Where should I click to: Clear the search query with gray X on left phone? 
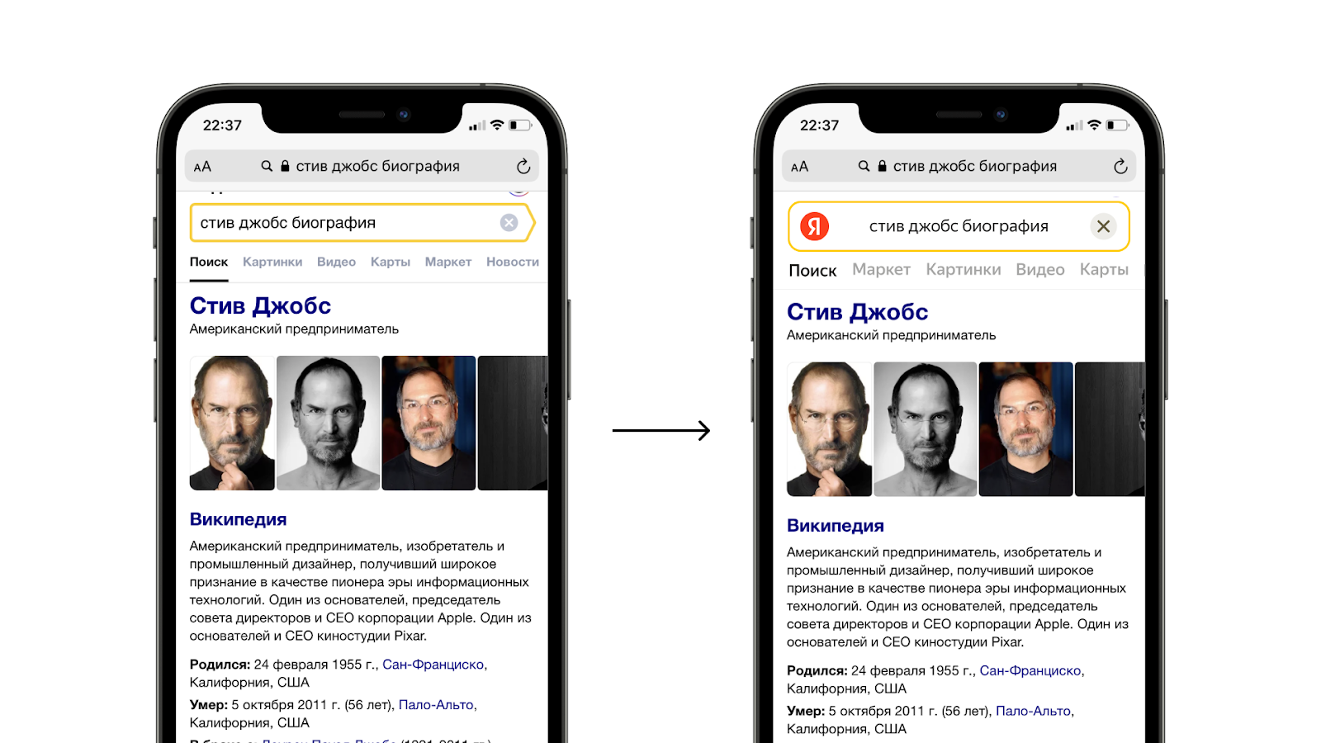509,223
